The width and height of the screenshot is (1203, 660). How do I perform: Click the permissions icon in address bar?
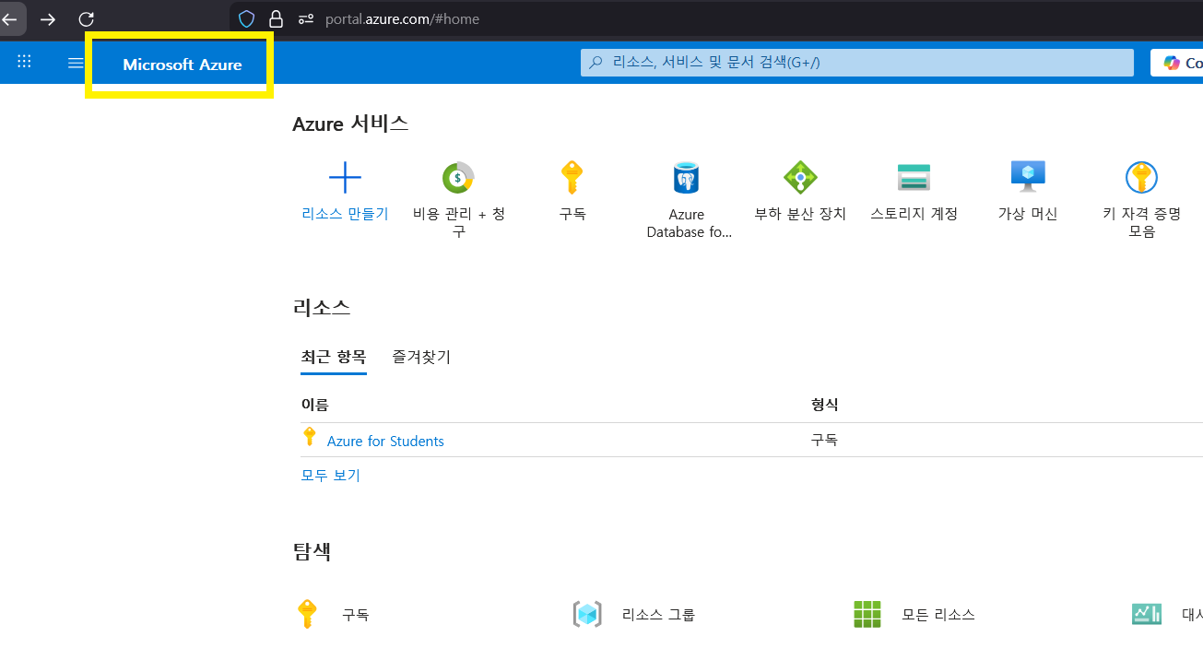coord(307,18)
